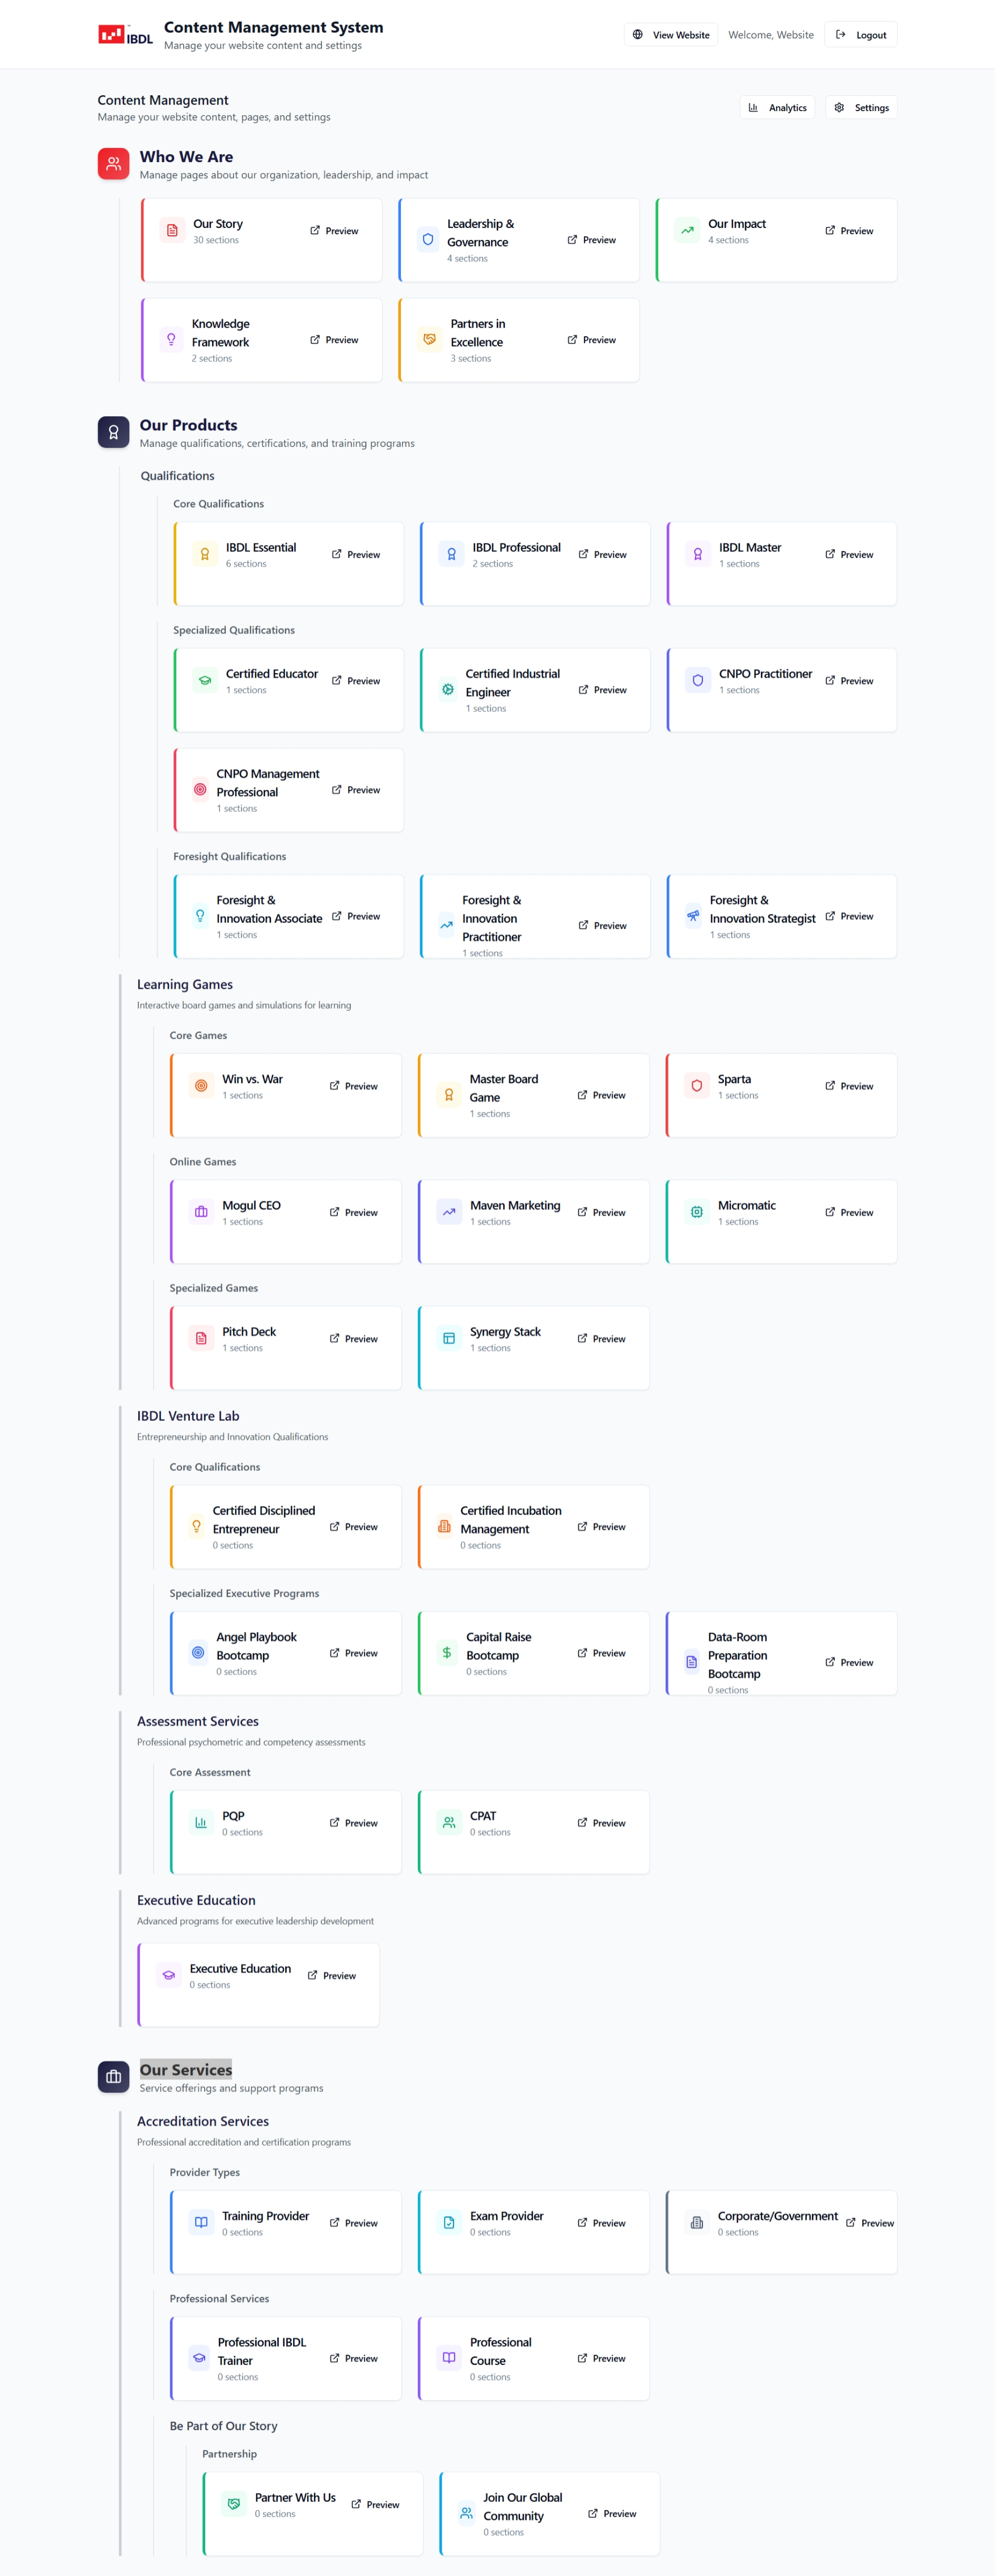Open the Executive Education card

(x=240, y=1968)
